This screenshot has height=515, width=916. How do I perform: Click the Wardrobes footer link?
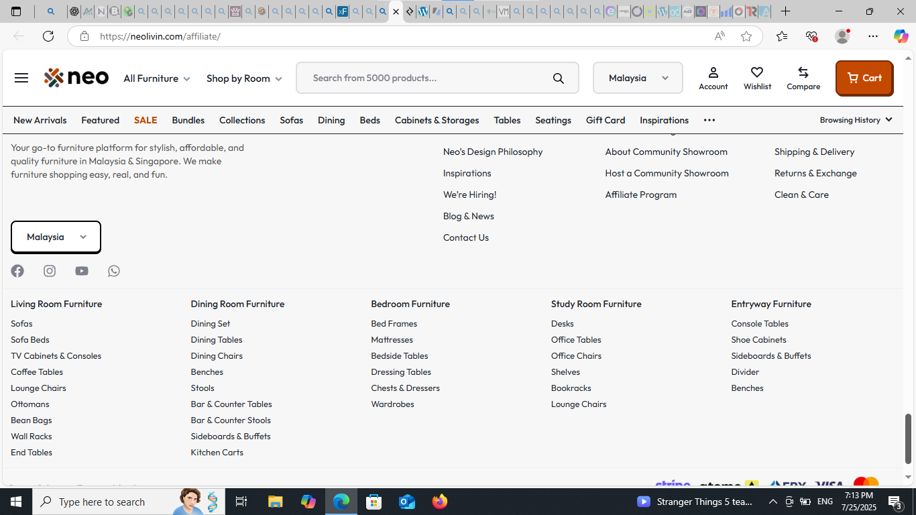[392, 404]
